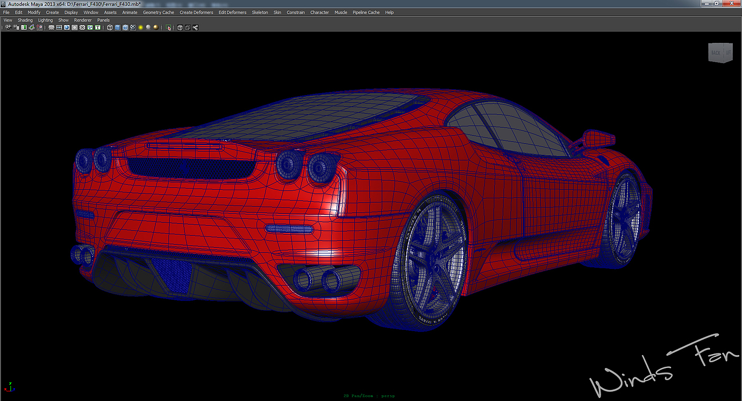Toggle X-Ray Active Components icon
The height and width of the screenshot is (401, 742).
(188, 27)
